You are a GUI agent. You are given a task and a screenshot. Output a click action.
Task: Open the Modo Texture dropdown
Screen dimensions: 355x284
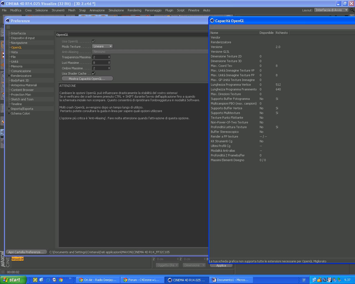point(103,46)
